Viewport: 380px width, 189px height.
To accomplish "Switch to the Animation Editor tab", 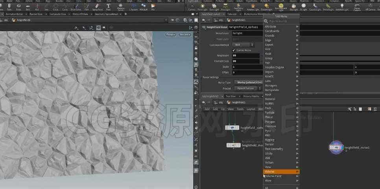I will [x=14, y=14].
